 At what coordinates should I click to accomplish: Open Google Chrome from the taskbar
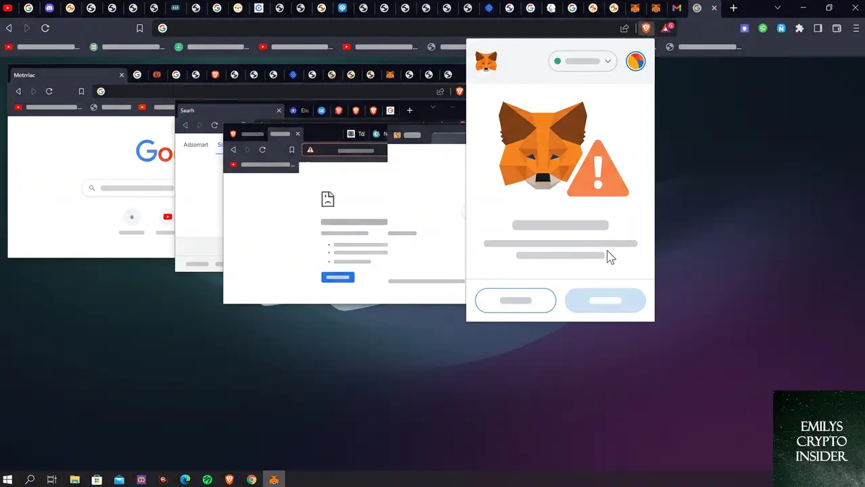pos(251,480)
